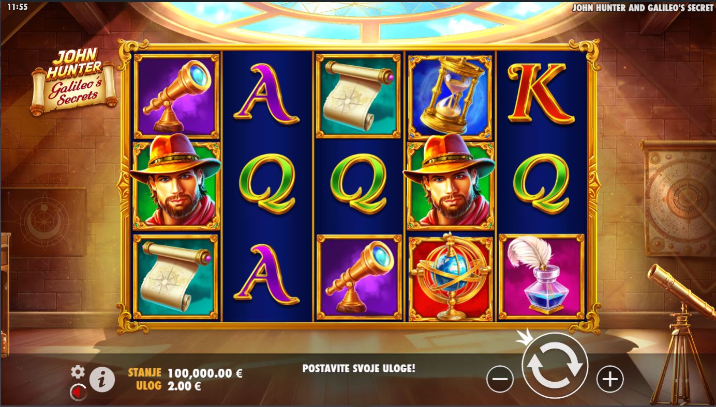Open the game info button

[x=102, y=380]
